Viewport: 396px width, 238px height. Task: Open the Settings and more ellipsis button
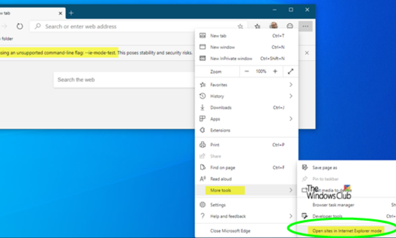[306, 26]
